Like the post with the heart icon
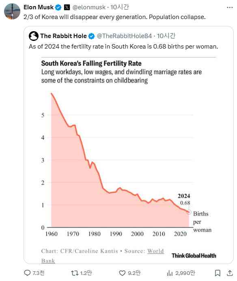The width and height of the screenshot is (237, 281). click(x=122, y=273)
